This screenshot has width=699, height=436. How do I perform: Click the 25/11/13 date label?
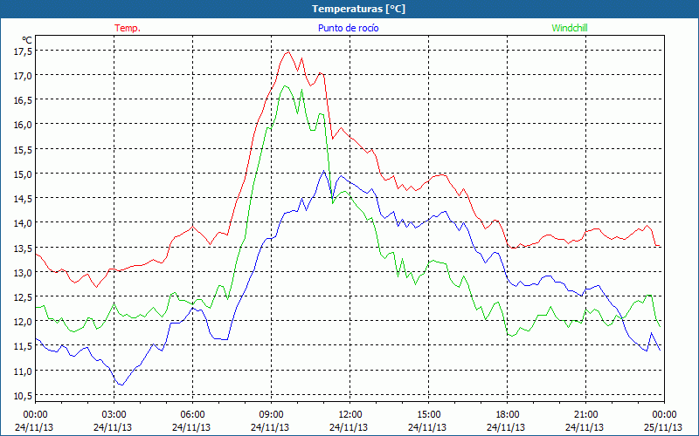pos(664,427)
